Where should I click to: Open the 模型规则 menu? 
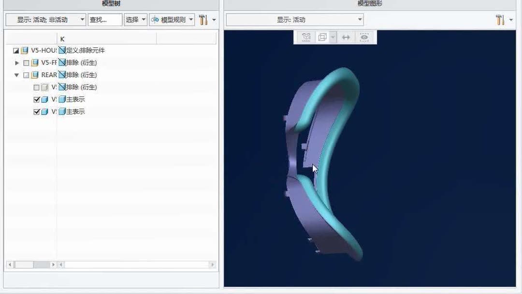point(172,19)
